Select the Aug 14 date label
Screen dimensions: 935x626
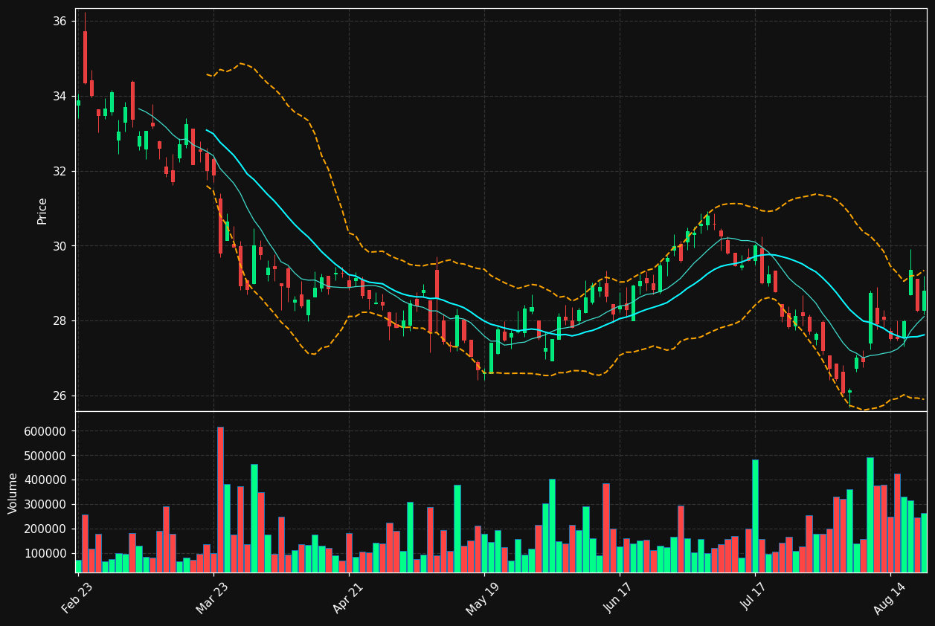tap(890, 598)
